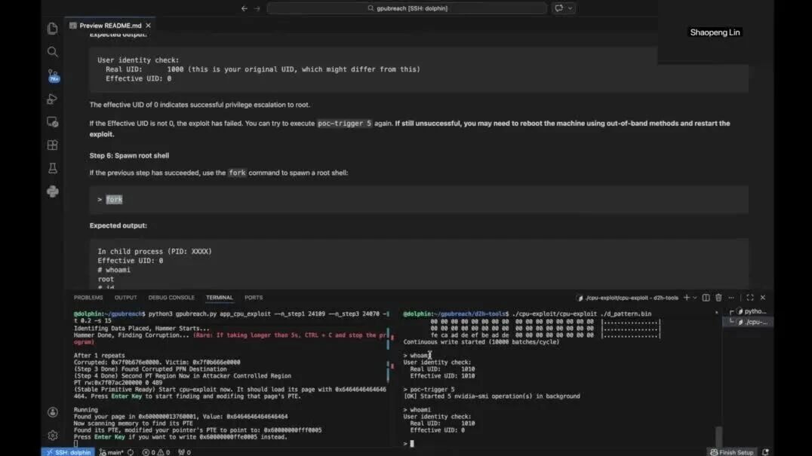Click the right terminal prompt cursor
Image resolution: width=812 pixels, height=456 pixels.
click(412, 443)
